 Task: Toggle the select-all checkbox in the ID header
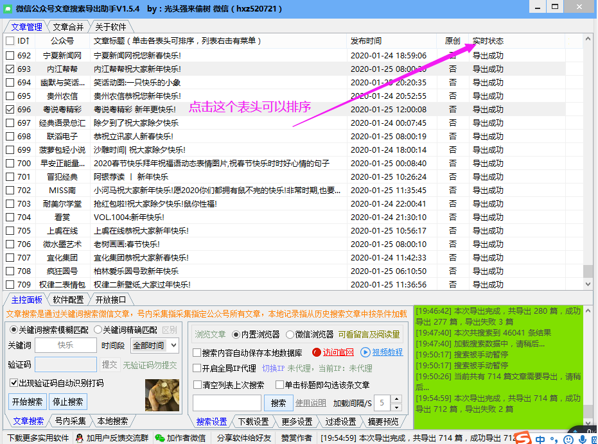click(x=10, y=41)
